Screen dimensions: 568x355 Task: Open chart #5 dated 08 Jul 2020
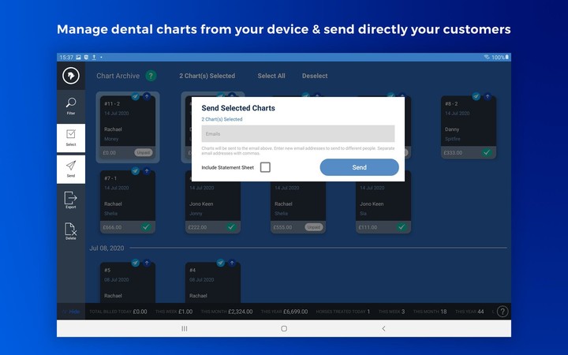128,282
